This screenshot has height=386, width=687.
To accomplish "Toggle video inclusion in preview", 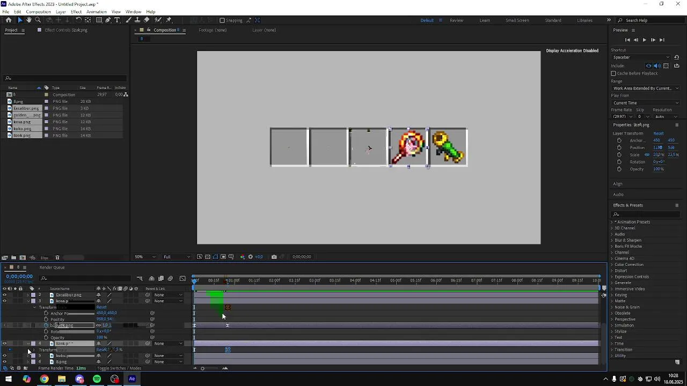I will [x=648, y=66].
